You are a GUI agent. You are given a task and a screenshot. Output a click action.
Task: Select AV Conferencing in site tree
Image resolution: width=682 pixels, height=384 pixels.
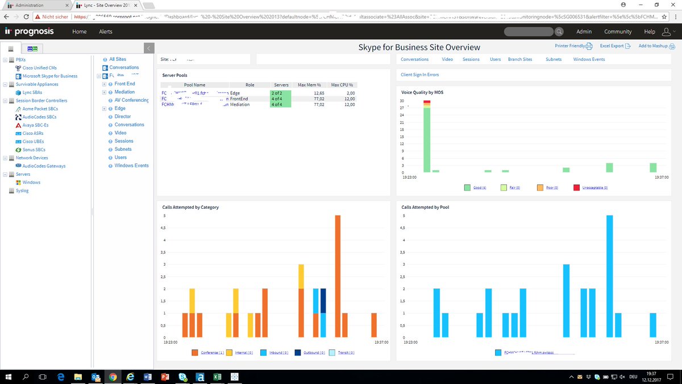[x=132, y=100]
